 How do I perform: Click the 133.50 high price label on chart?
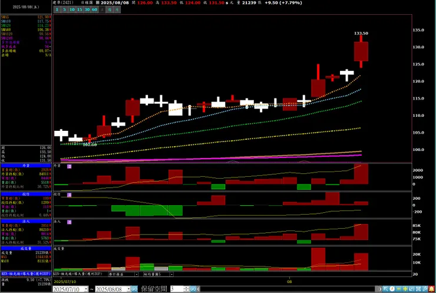(361, 34)
